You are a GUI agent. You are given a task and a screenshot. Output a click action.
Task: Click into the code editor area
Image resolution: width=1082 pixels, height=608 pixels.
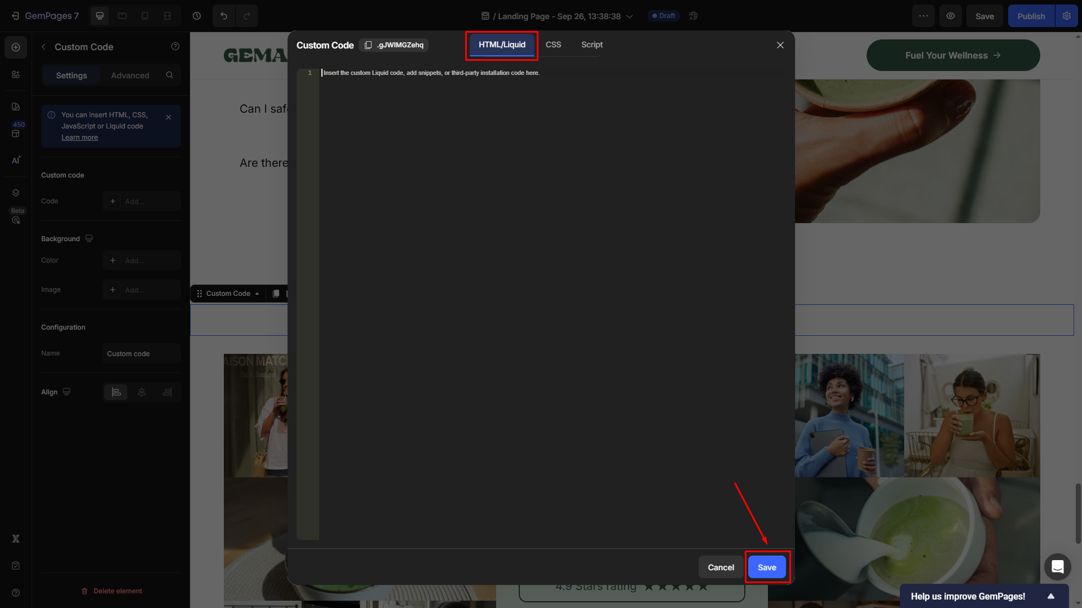pos(553,304)
